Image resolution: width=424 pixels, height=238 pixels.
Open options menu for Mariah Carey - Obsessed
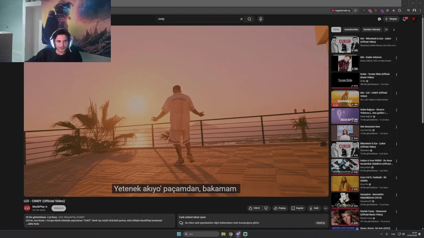coord(396,212)
